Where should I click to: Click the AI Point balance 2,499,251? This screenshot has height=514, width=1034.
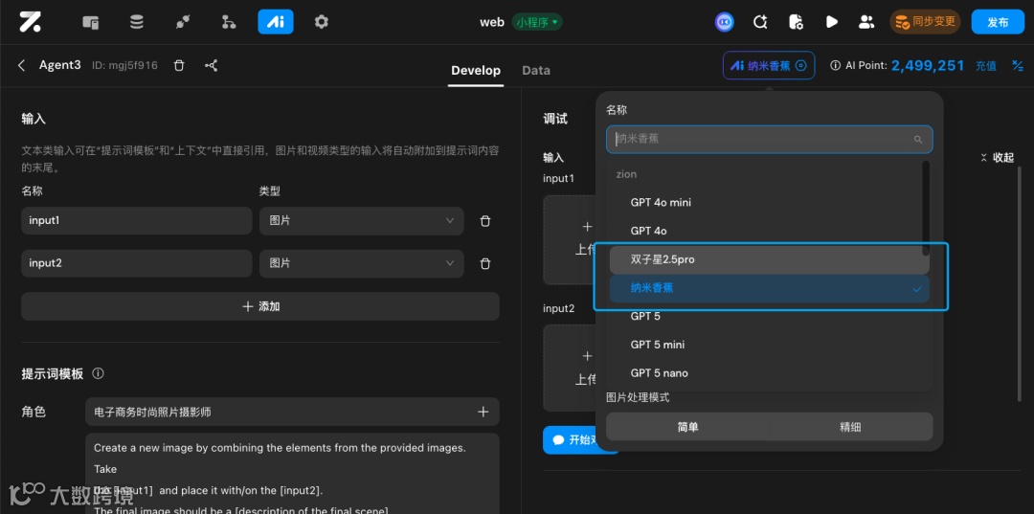coord(928,65)
